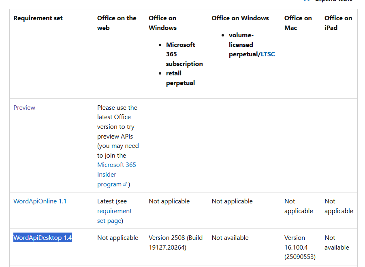The image size is (365, 267).
Task: Click the Version 16.100.4 Mac cell
Action: [300, 247]
